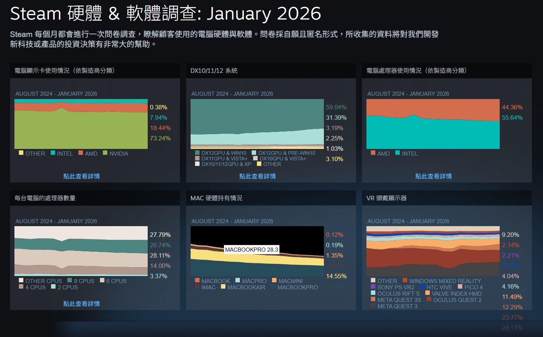This screenshot has width=543, height=337.
Task: Click the OTHER yellow color swatch in DX legend
Action: tap(259, 164)
